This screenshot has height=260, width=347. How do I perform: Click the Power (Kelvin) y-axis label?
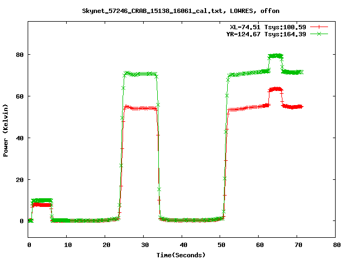5,131
